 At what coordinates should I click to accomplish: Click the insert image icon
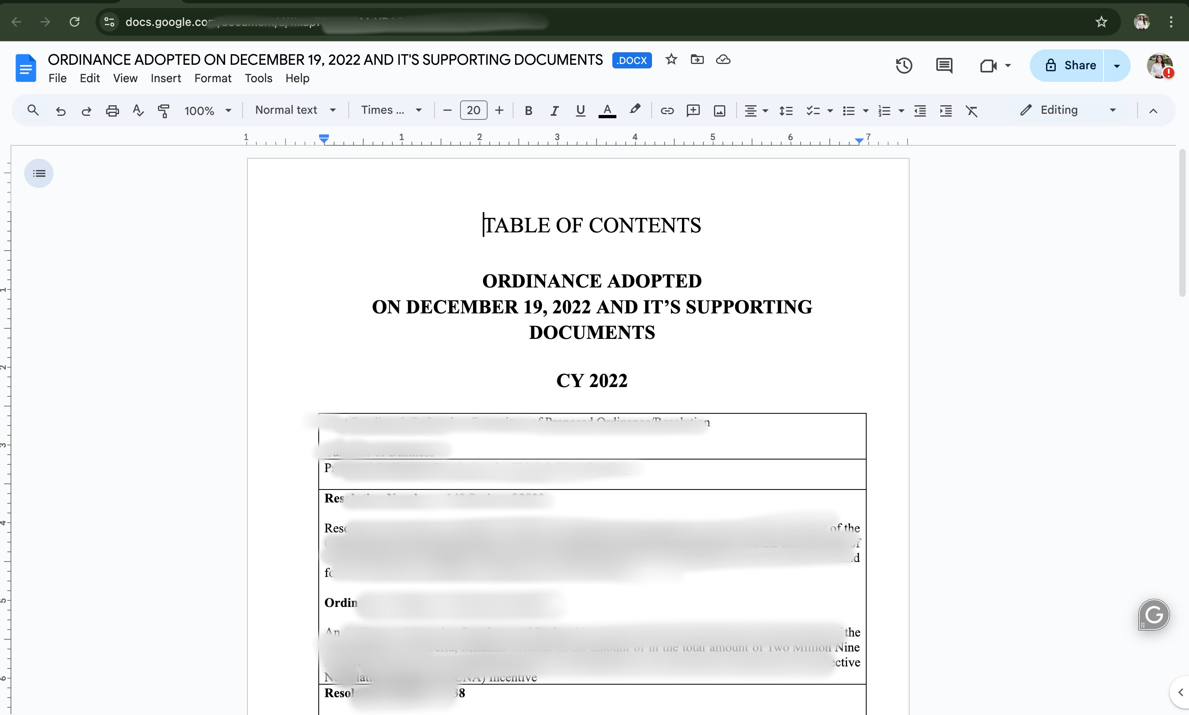(719, 111)
